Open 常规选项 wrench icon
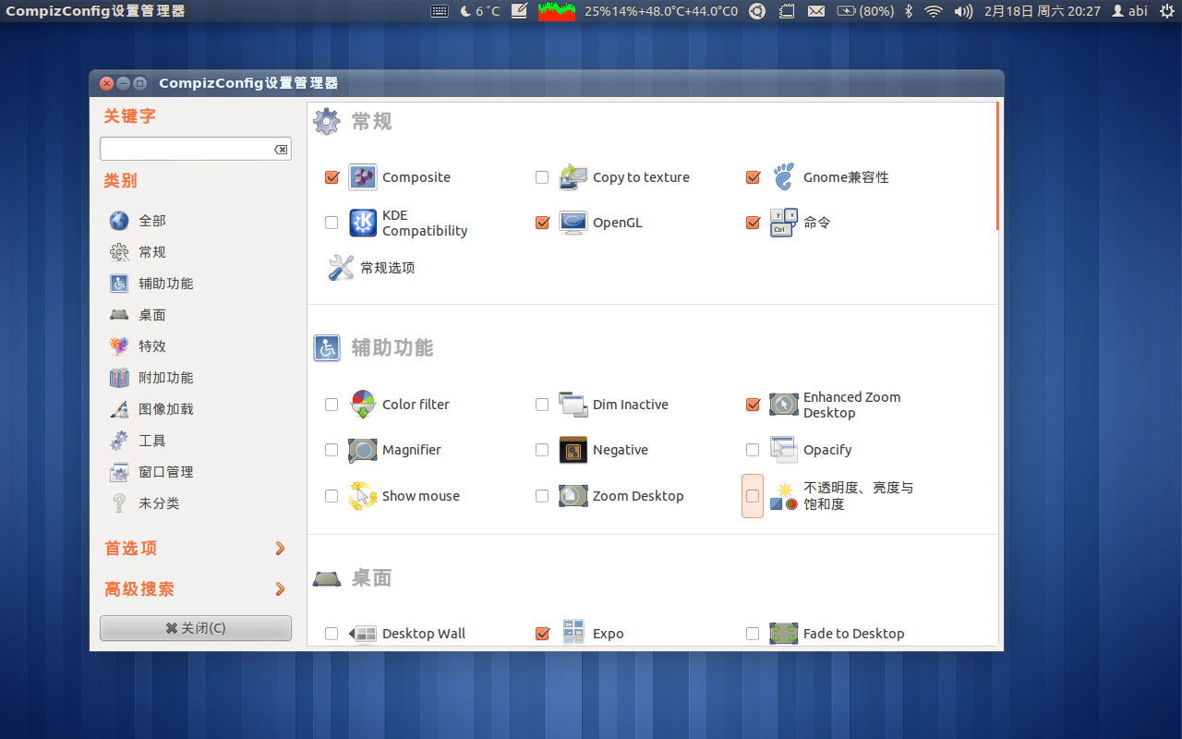1182x739 pixels. 341,268
